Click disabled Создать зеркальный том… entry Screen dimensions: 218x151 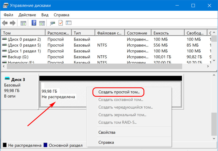tap(122, 115)
